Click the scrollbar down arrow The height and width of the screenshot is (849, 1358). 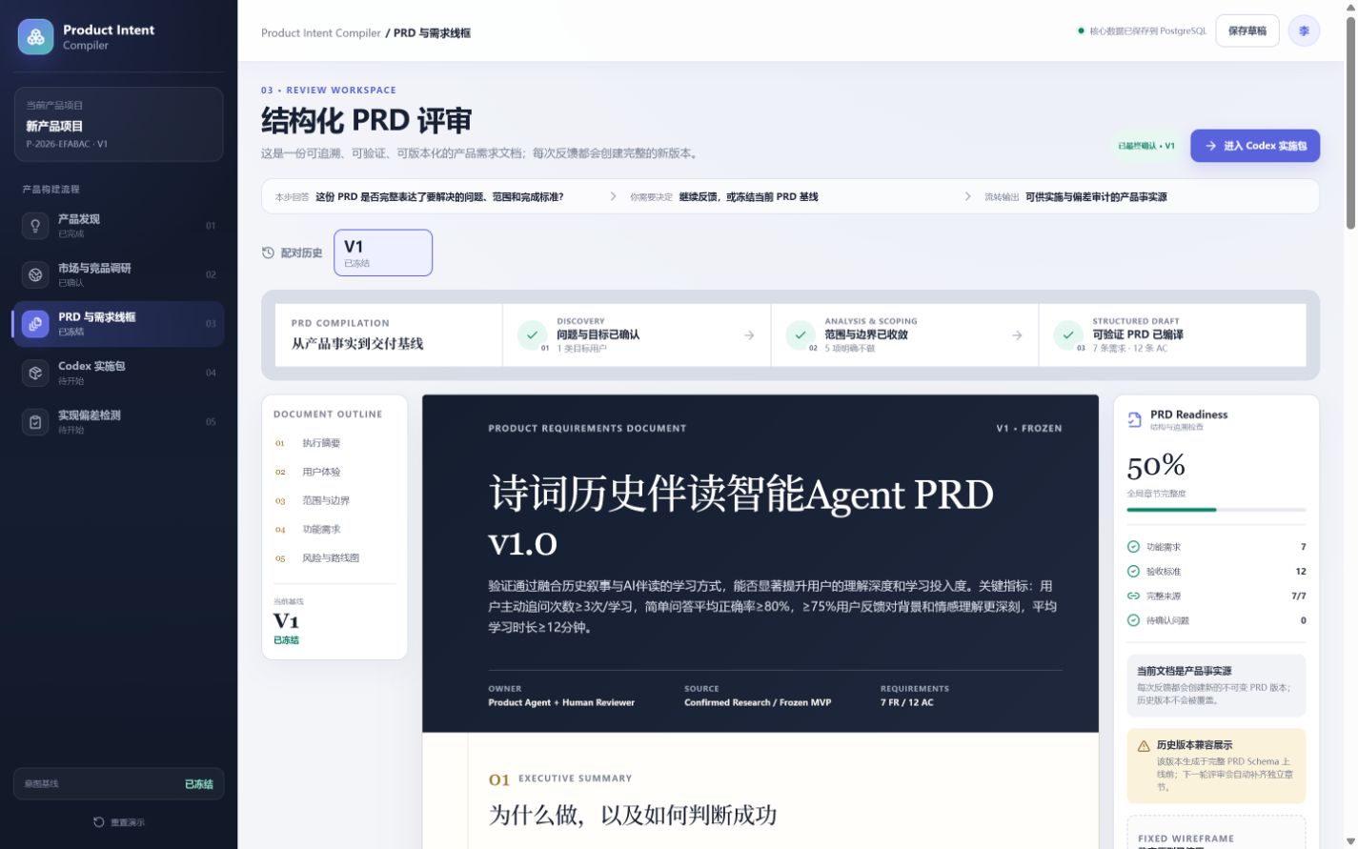click(1350, 841)
